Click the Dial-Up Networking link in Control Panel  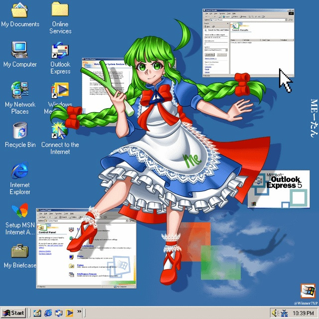click(x=87, y=246)
